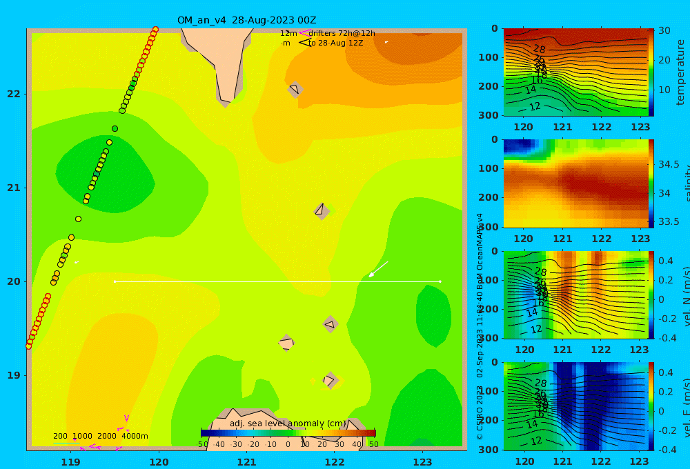Click longitude tick '123' on main map

tap(422, 462)
